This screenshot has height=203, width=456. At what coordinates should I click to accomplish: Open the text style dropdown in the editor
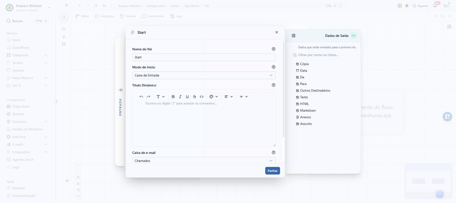coord(161,97)
